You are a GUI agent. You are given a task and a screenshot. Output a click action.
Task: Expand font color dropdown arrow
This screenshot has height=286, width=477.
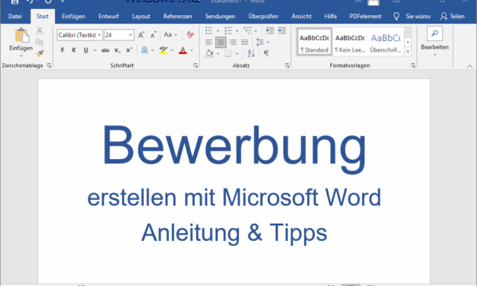pyautogui.click(x=192, y=50)
